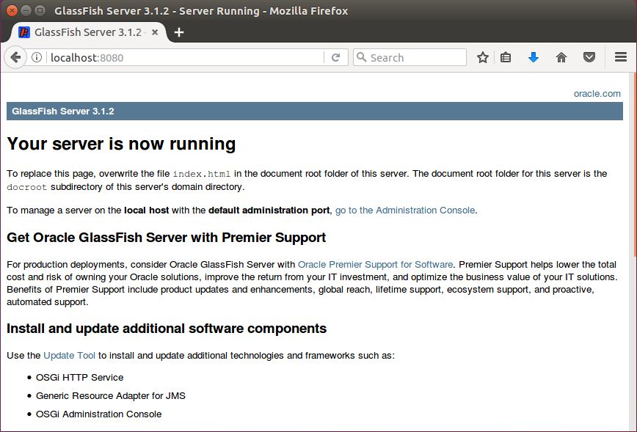Open the oracle.com link
Image resolution: width=637 pixels, height=432 pixels.
(x=597, y=93)
